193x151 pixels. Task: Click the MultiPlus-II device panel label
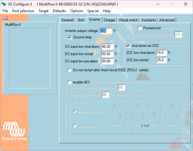click(x=13, y=25)
